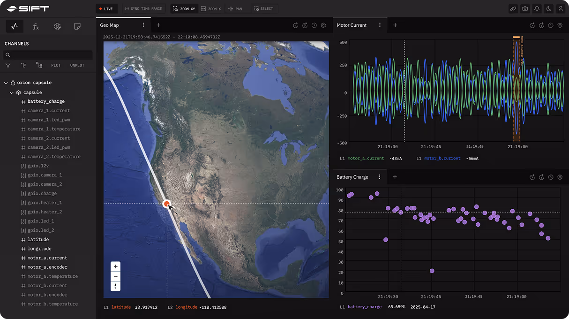The image size is (569, 319).
Task: Open the gear-with-pencil settings sidebar tab
Action: (x=57, y=26)
